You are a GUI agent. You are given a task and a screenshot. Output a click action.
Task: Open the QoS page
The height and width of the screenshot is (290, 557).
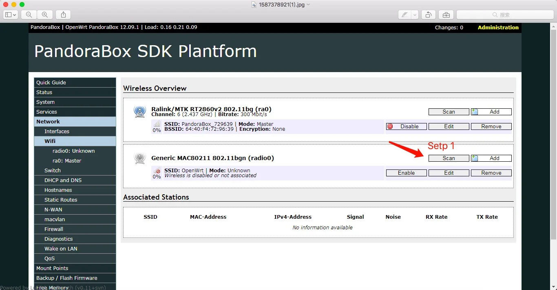tap(75, 258)
